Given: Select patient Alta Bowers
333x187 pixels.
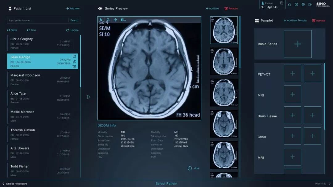Looking at the screenshot, I should (x=43, y=153).
